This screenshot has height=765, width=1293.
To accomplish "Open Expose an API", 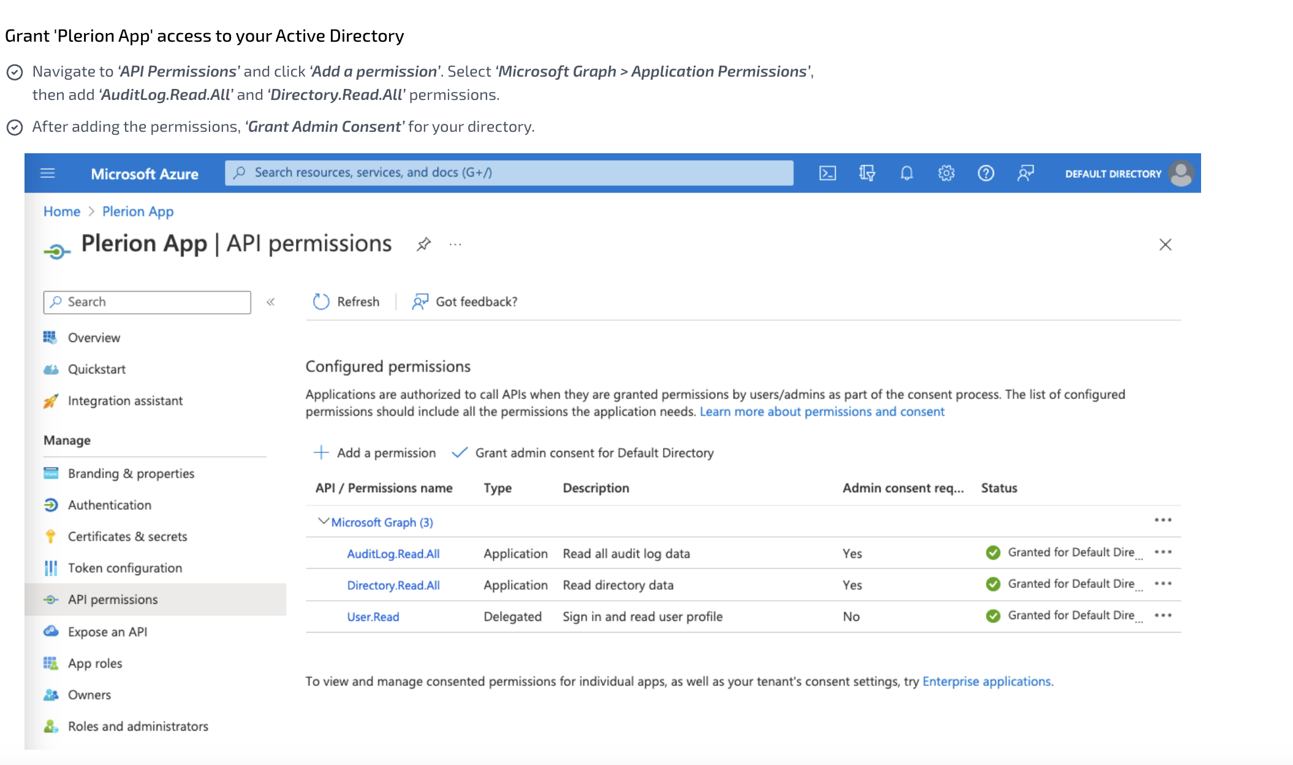I will coord(108,632).
